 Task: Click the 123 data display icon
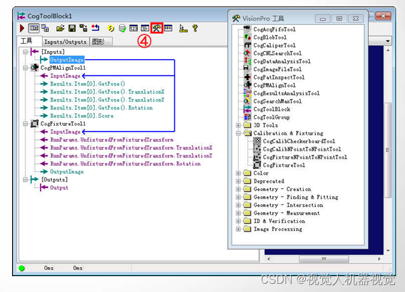tap(134, 28)
